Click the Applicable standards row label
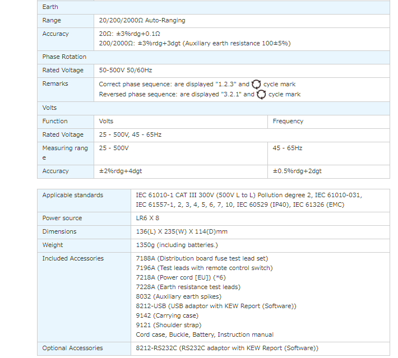398x358 pixels. (x=73, y=195)
